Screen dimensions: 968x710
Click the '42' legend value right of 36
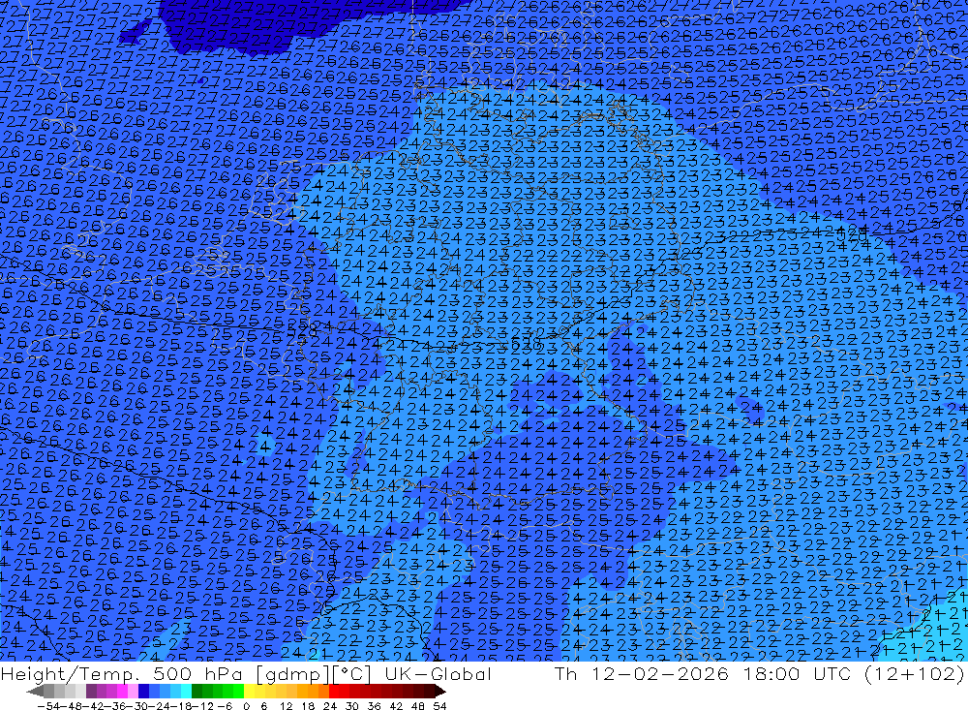[396, 706]
